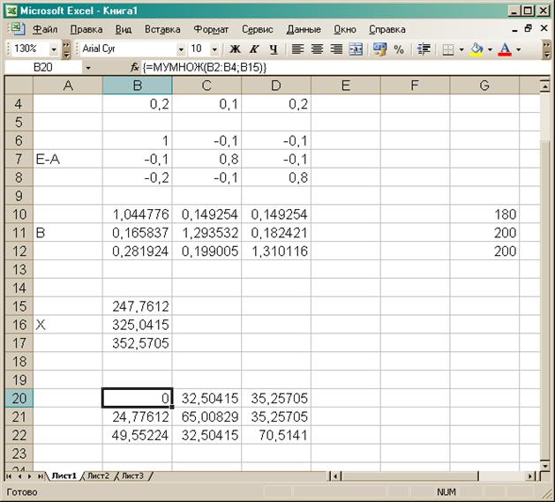Apply fill color bucket
This screenshot has width=555, height=502.
[x=476, y=49]
